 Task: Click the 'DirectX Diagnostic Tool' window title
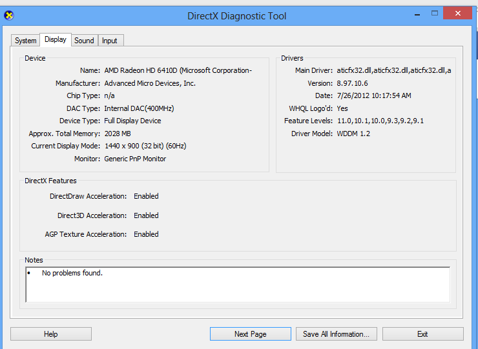tap(237, 16)
